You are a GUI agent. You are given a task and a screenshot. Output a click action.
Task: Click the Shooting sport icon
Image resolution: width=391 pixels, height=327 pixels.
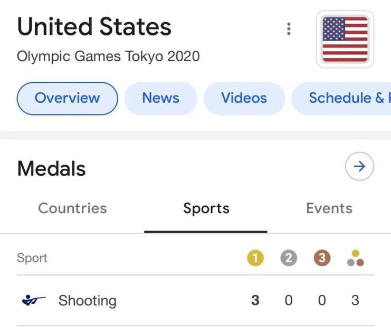click(34, 301)
